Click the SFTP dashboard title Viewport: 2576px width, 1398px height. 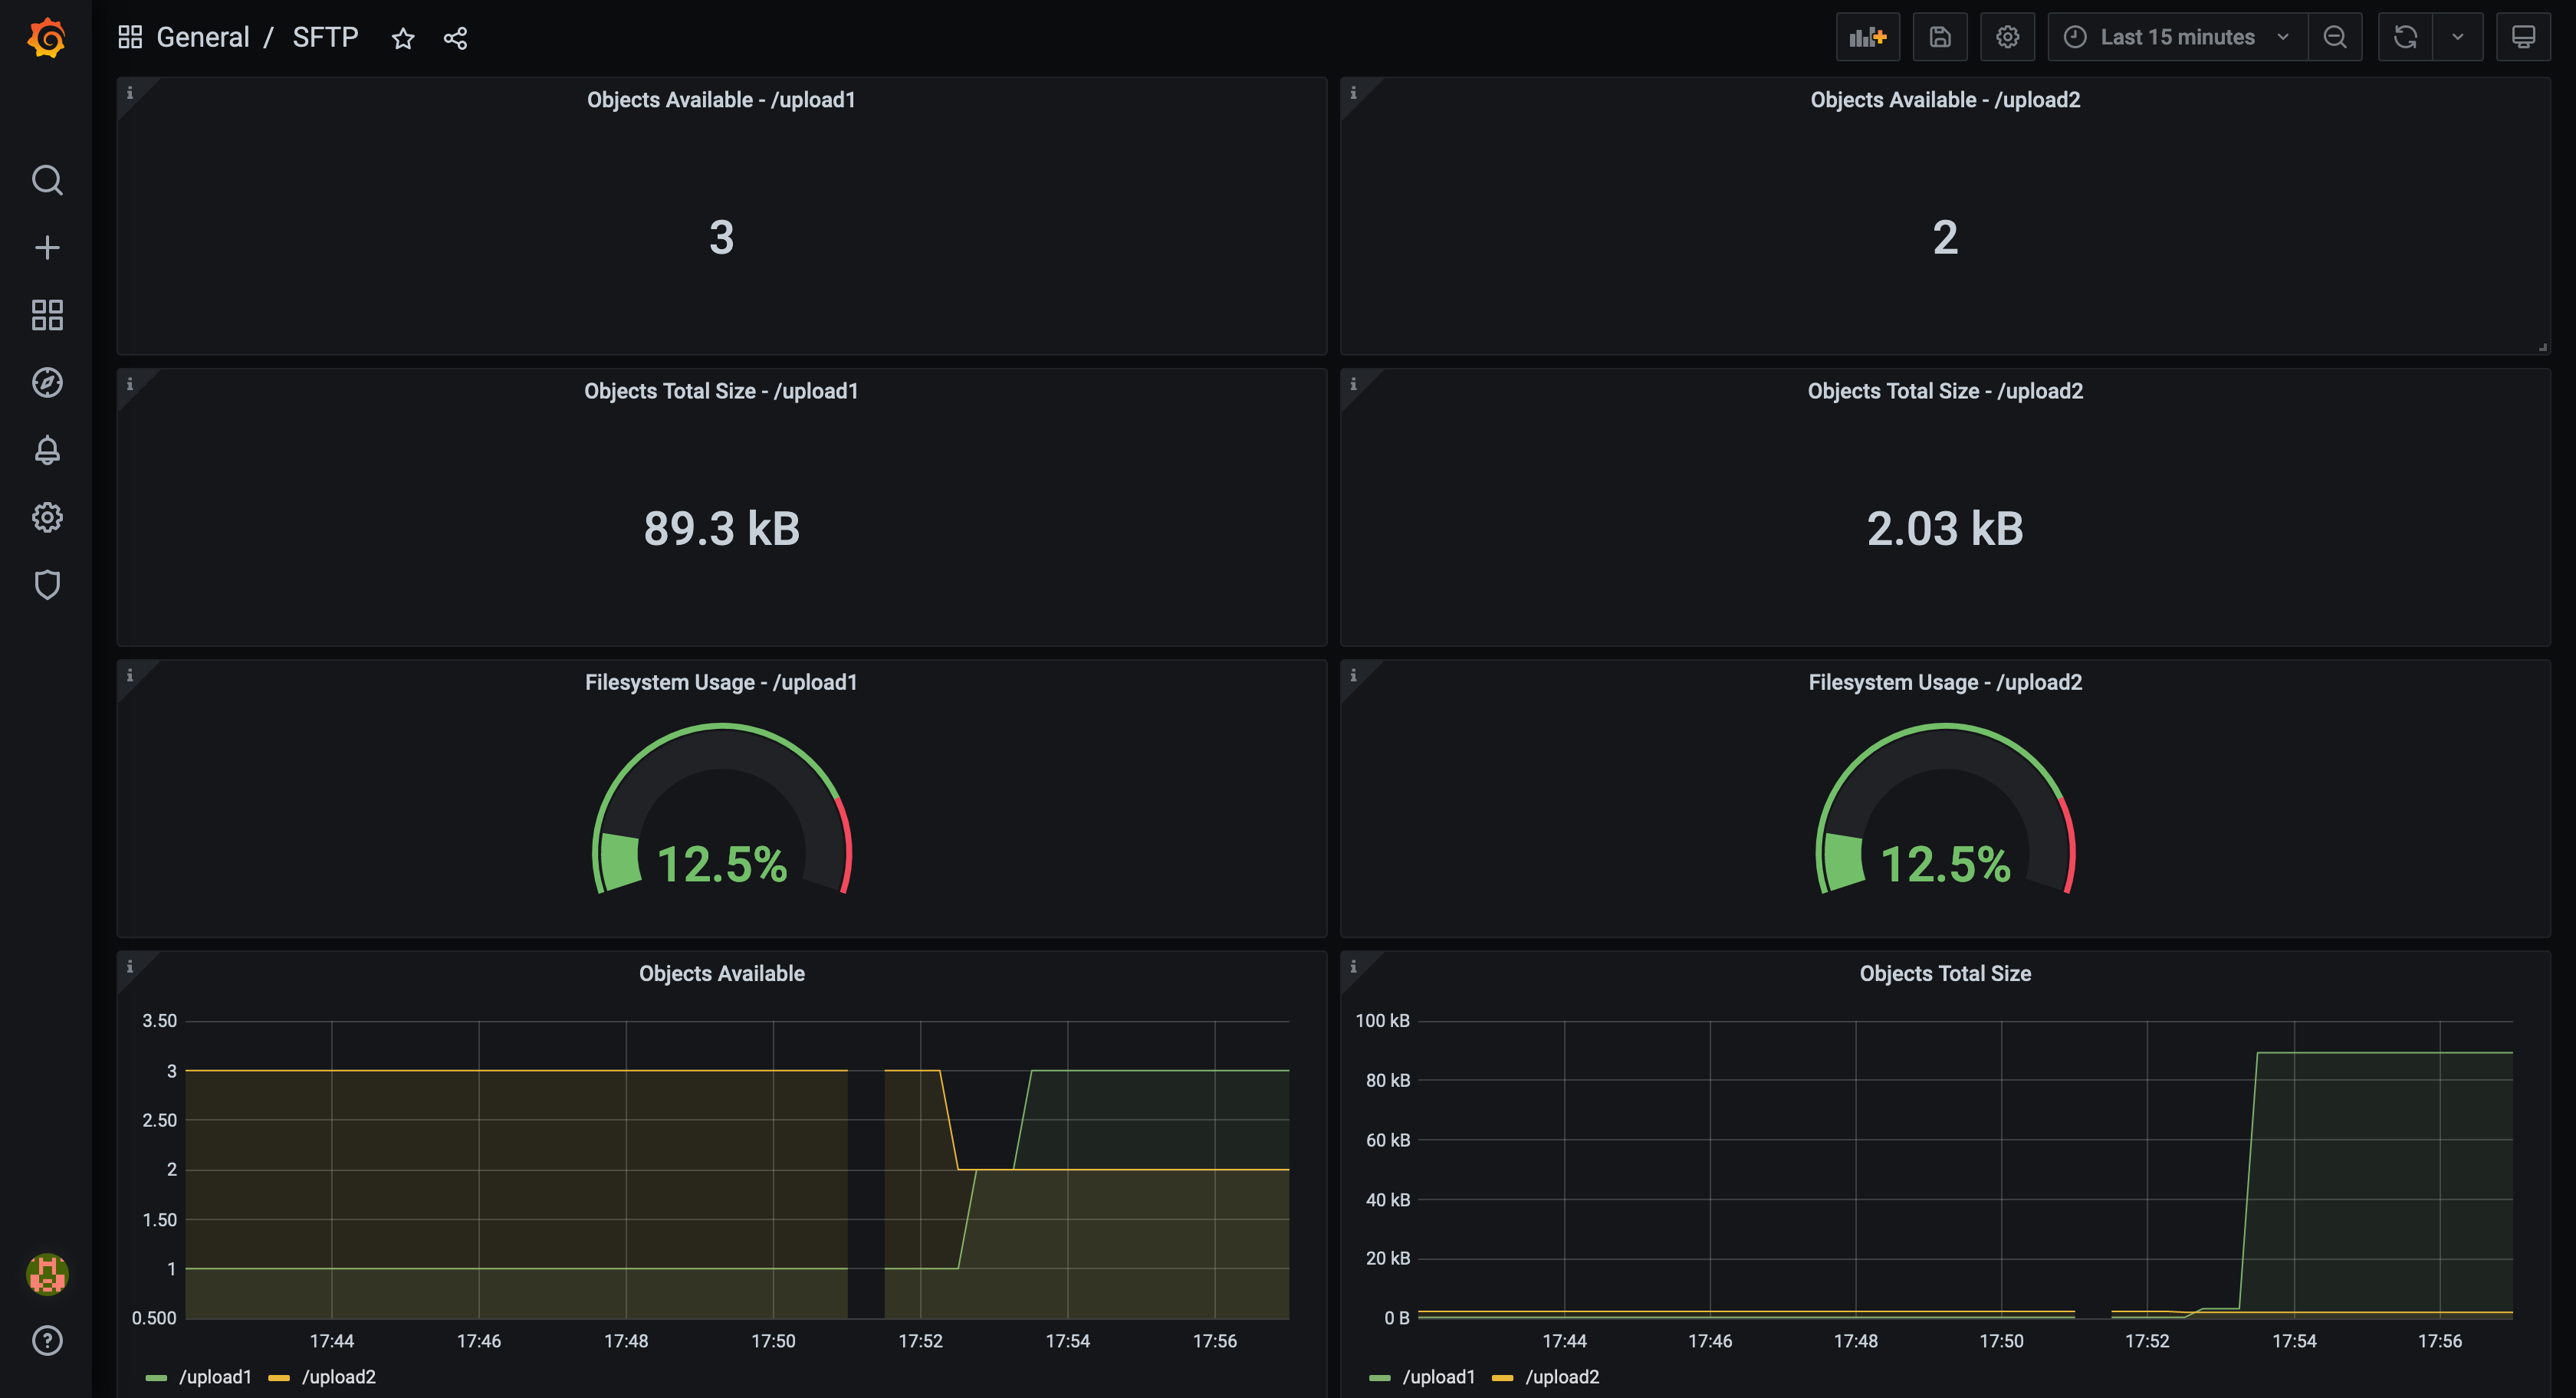(325, 38)
